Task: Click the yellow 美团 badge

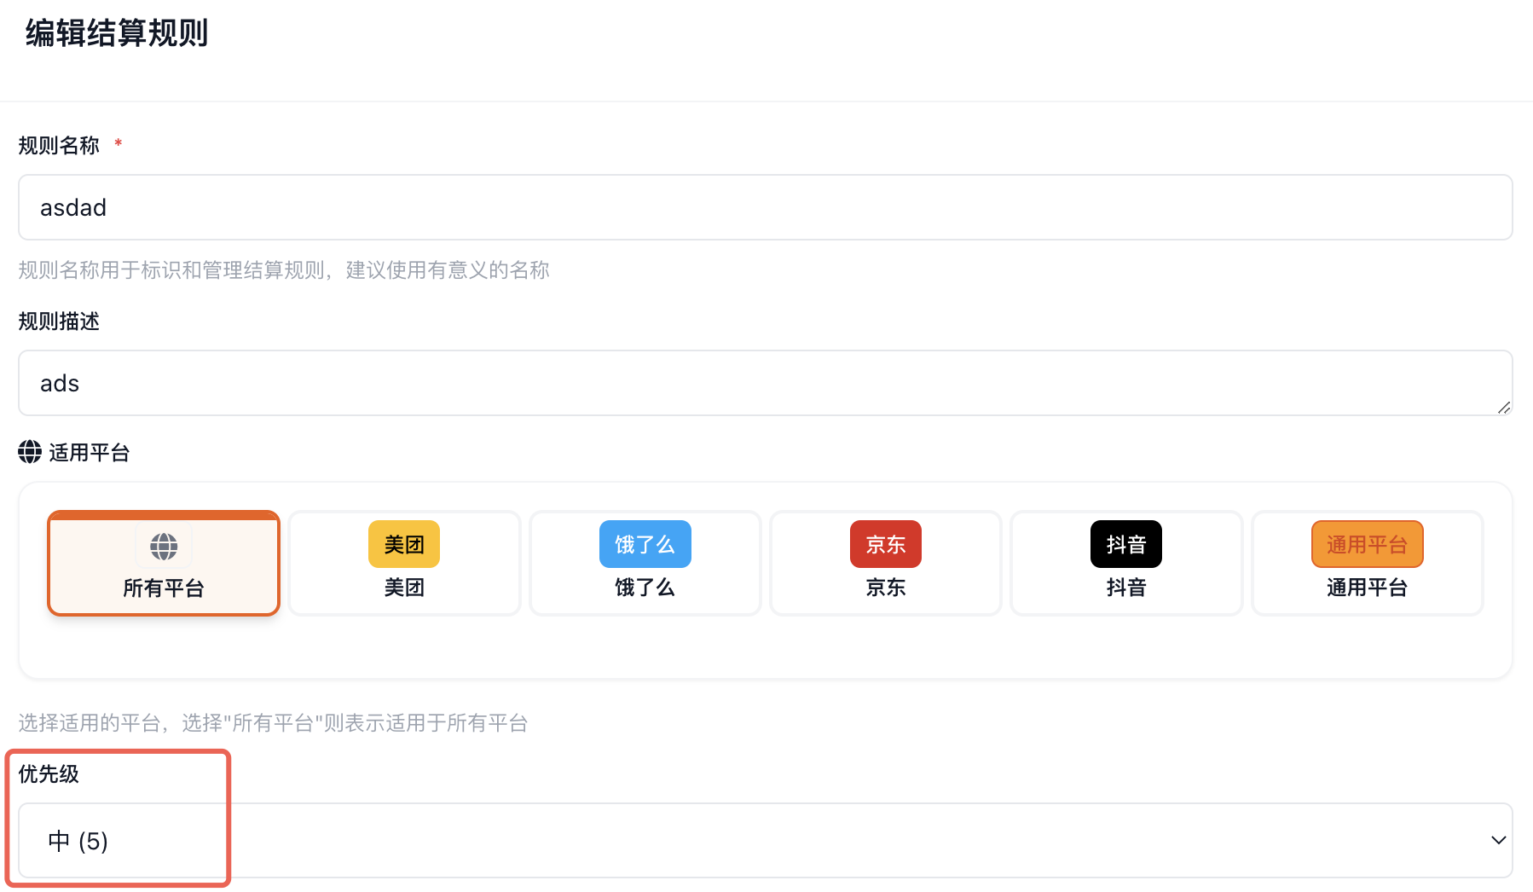Action: (404, 544)
